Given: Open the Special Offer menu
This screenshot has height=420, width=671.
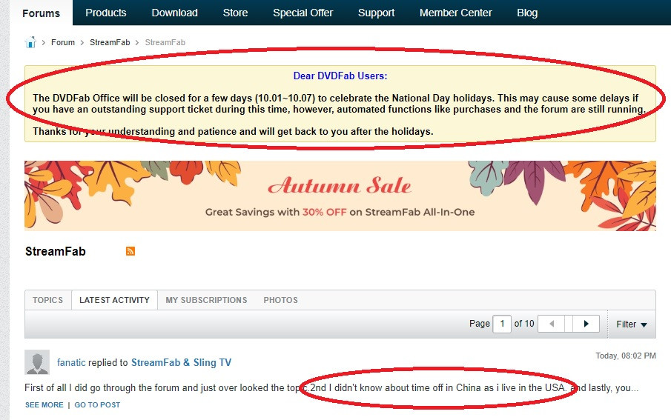Looking at the screenshot, I should (303, 13).
